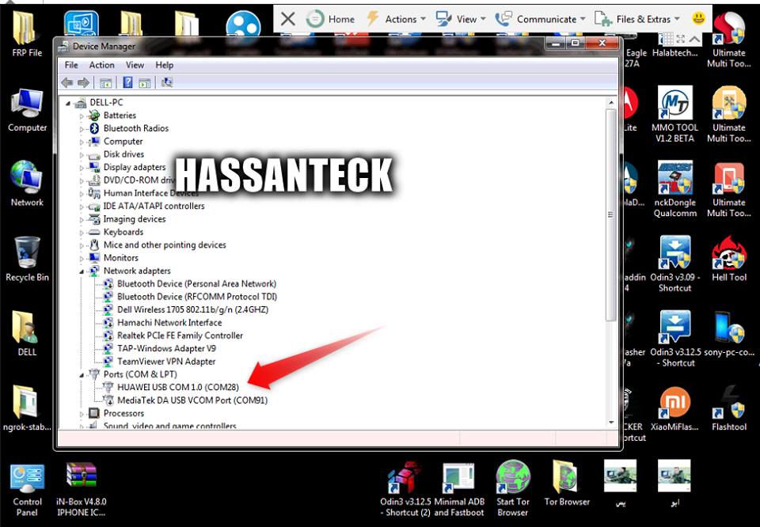Viewport: 760px width, 527px height.
Task: Select Mice and other pointing devices
Action: click(x=165, y=245)
